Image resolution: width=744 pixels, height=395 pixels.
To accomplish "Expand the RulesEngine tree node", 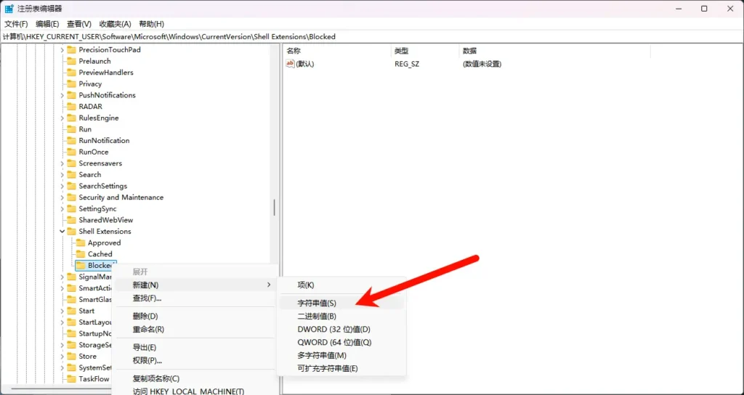I will pos(62,118).
